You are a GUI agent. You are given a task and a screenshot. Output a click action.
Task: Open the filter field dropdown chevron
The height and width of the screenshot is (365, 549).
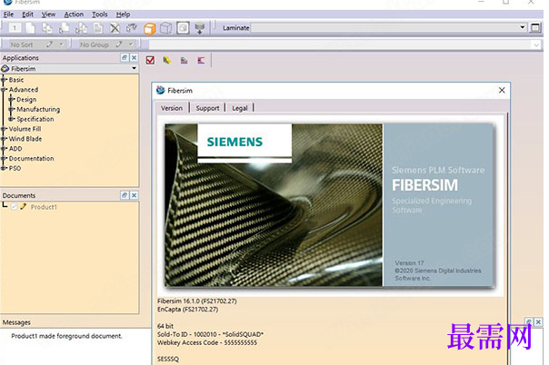536,44
